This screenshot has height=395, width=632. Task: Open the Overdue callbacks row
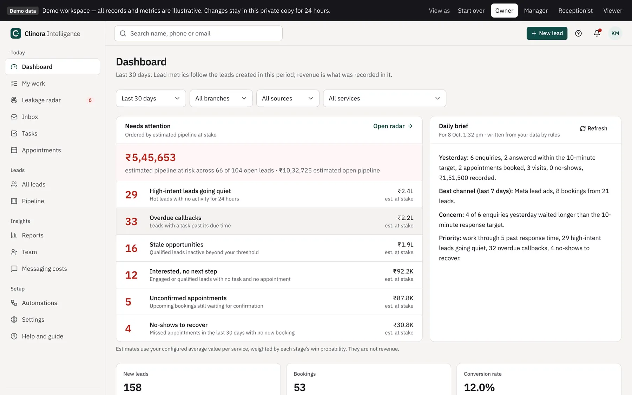pyautogui.click(x=269, y=221)
